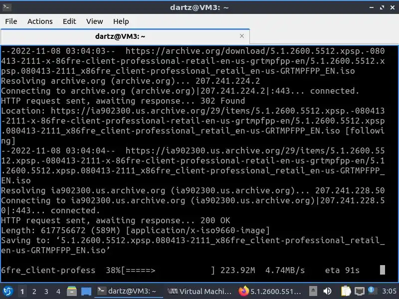This screenshot has height=299, width=399.
Task: Open the clipboard manager tray icon
Action: pos(346,291)
